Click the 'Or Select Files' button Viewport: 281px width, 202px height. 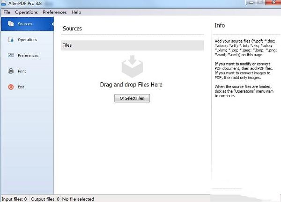click(x=132, y=98)
